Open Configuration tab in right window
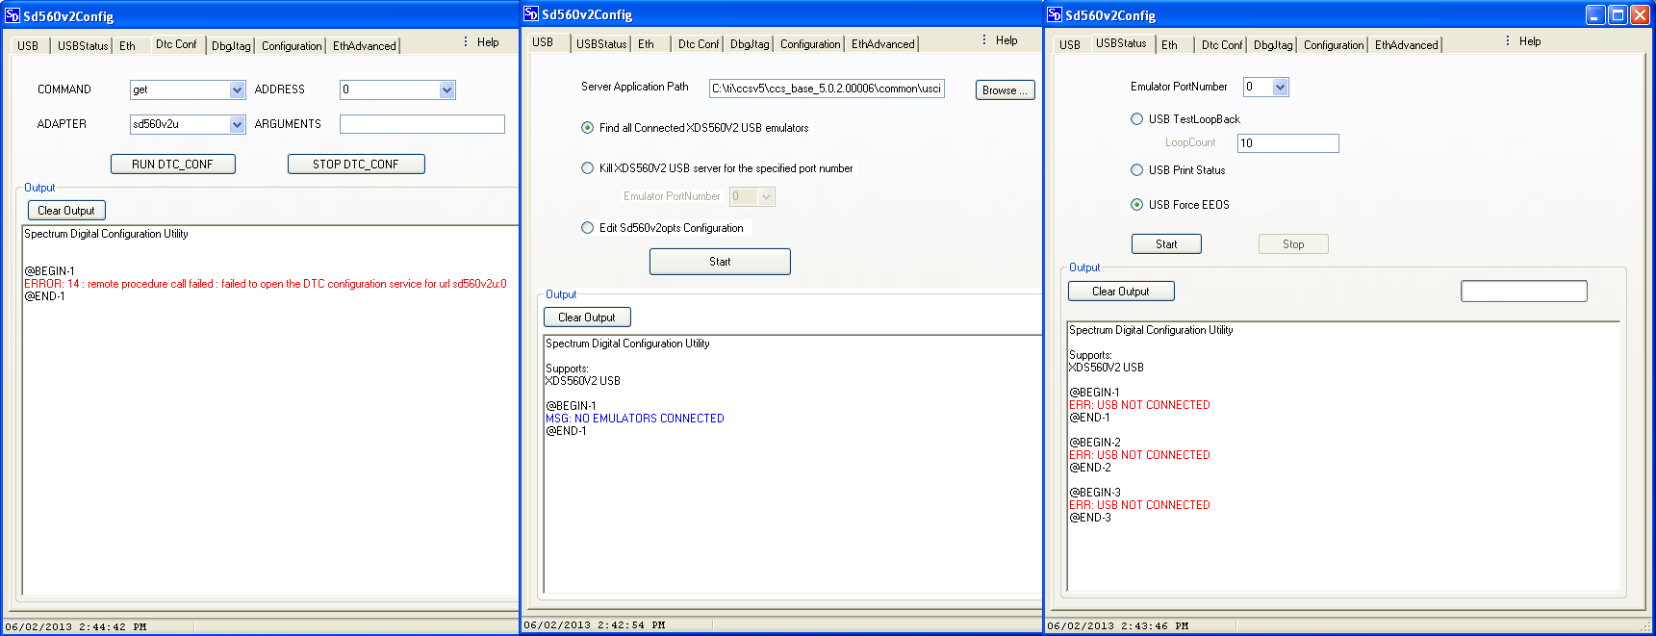The height and width of the screenshot is (636, 1656). click(x=1334, y=45)
